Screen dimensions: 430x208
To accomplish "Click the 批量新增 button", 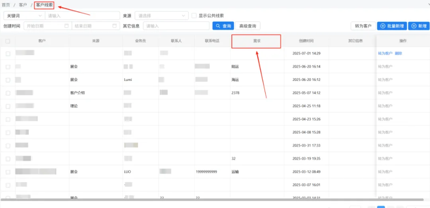I will (x=392, y=26).
